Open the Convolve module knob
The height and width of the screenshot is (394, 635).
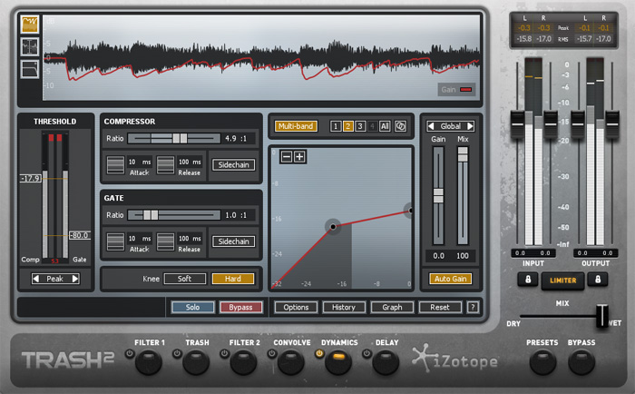tap(291, 362)
